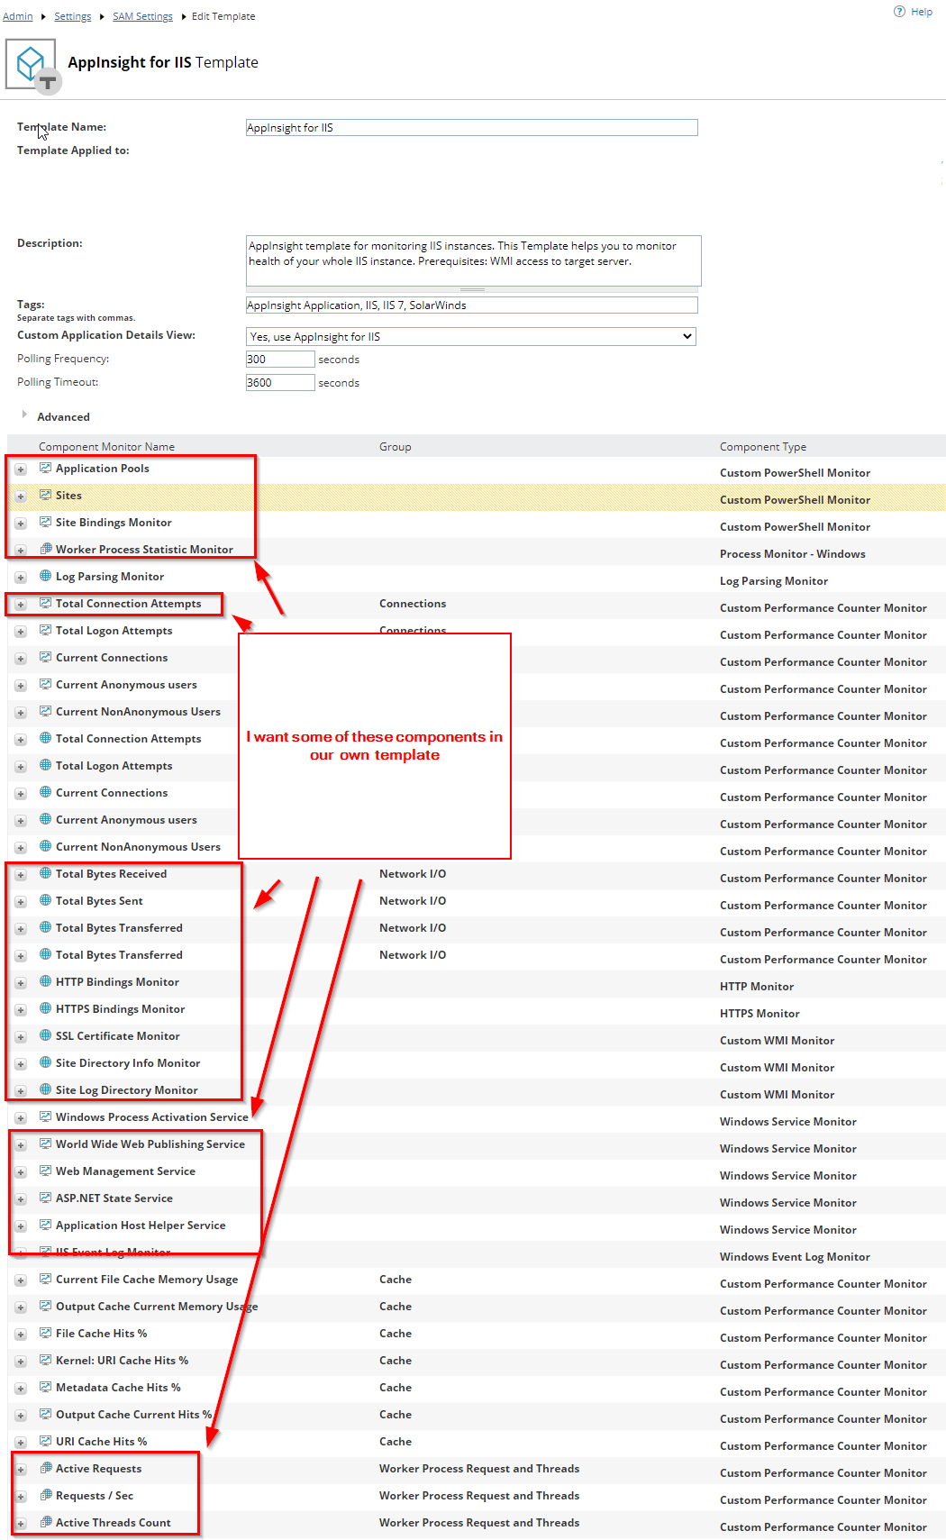Click the Requests / Sec component icon
Viewport: 946px width, 1540px height.
coord(45,1495)
